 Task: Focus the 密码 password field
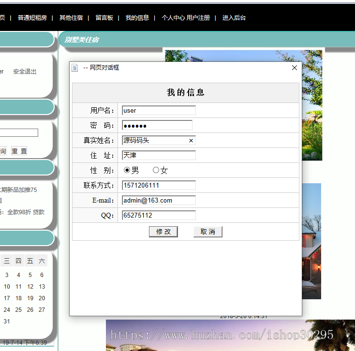157,125
